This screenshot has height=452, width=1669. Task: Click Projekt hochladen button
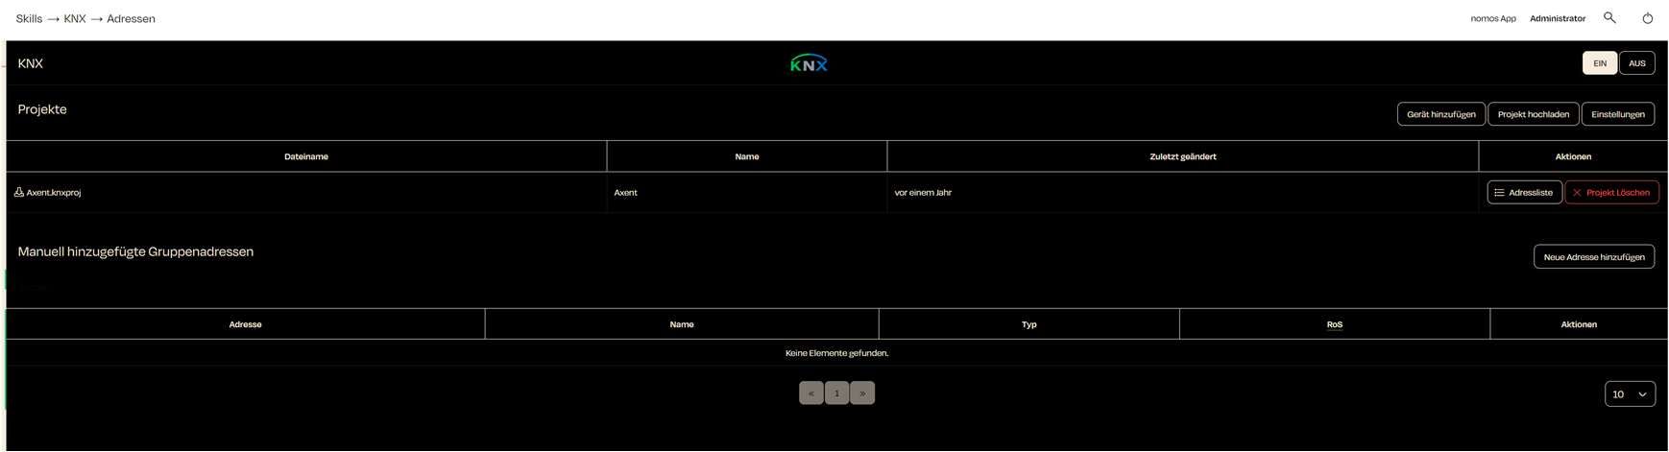click(x=1533, y=114)
